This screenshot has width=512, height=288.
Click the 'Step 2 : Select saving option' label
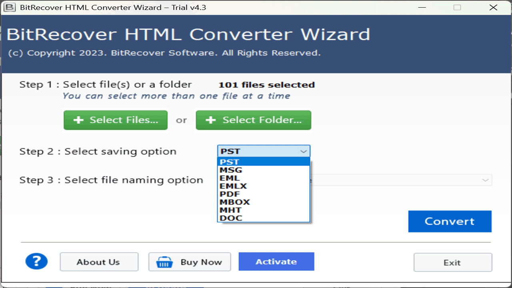pos(98,152)
